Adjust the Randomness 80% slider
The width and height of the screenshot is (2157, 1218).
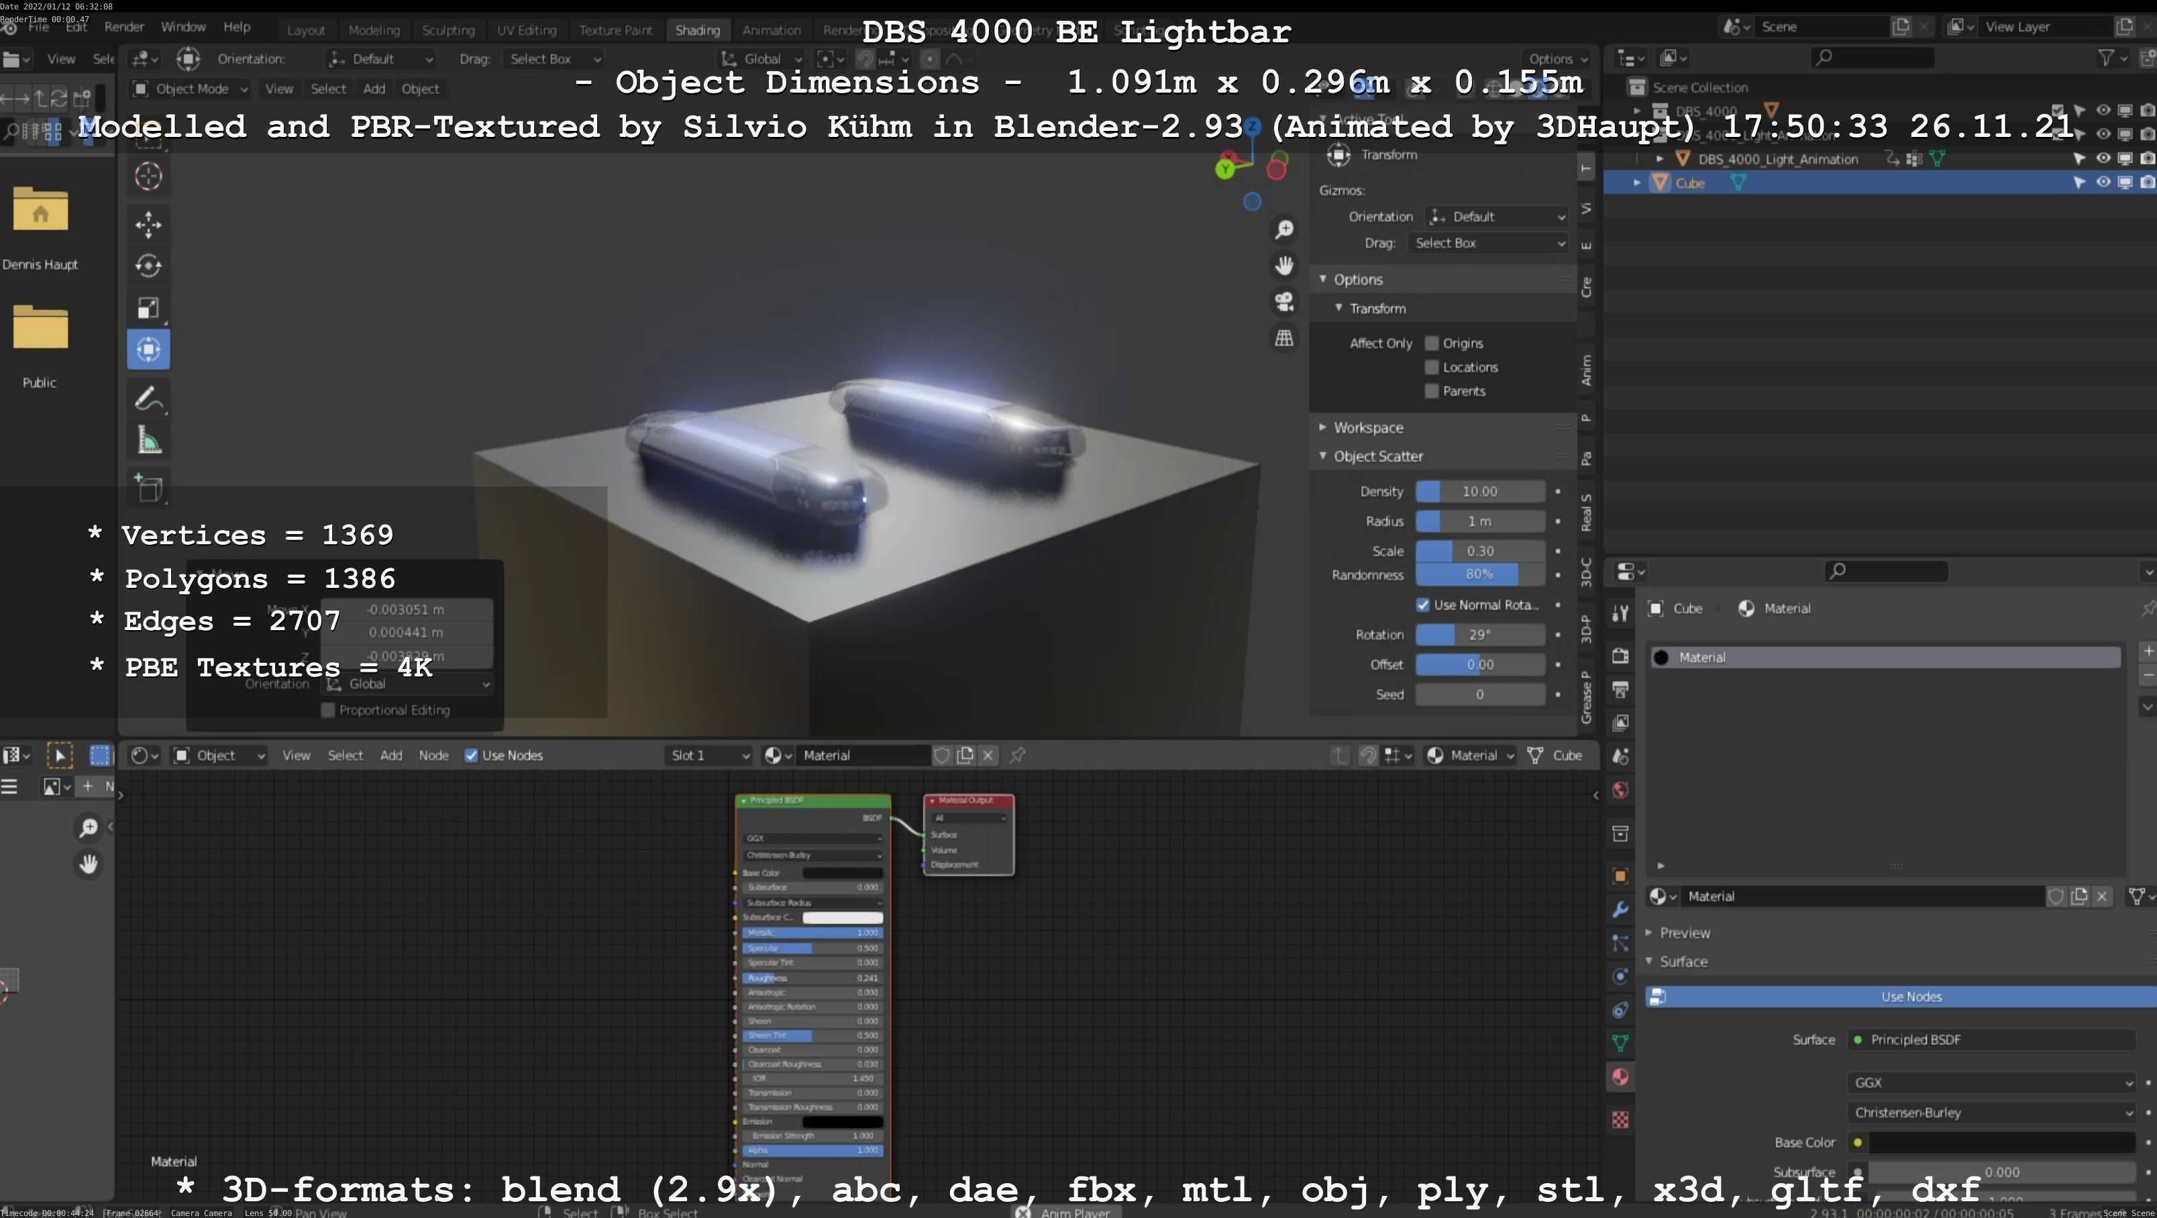click(1479, 574)
